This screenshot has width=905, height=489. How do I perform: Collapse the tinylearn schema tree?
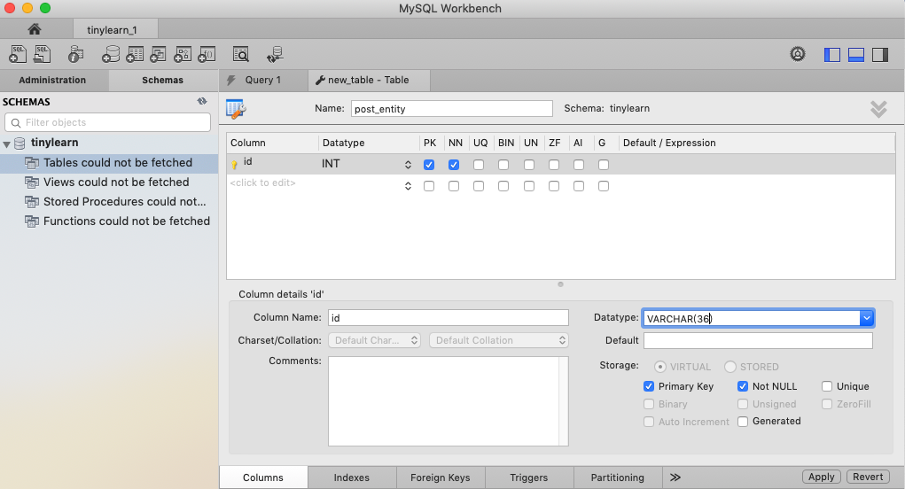[x=7, y=144]
